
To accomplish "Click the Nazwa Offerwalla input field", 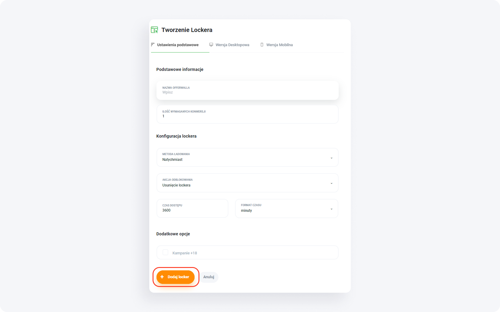I will point(247,91).
